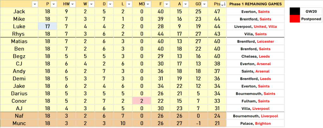Click the F column filter arrow

[x=167, y=4]
